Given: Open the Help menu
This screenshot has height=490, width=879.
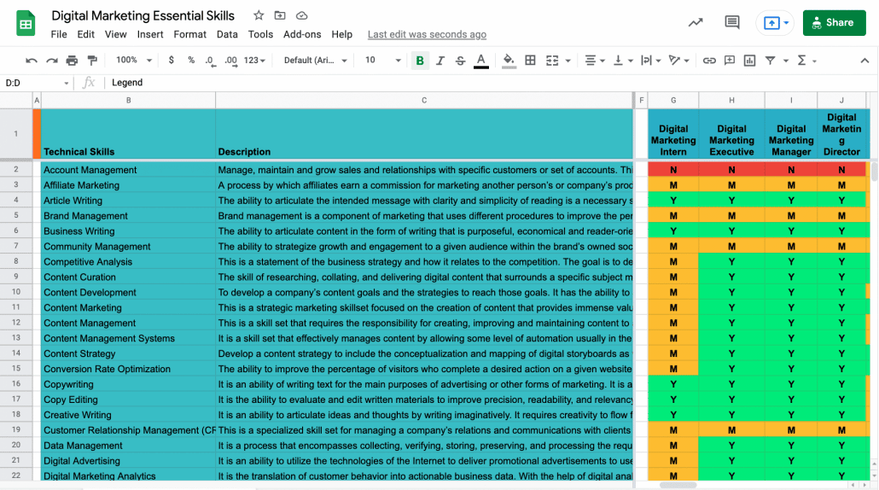Looking at the screenshot, I should (x=342, y=34).
